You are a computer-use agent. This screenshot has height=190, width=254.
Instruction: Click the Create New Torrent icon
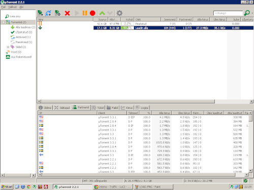coord(57,13)
